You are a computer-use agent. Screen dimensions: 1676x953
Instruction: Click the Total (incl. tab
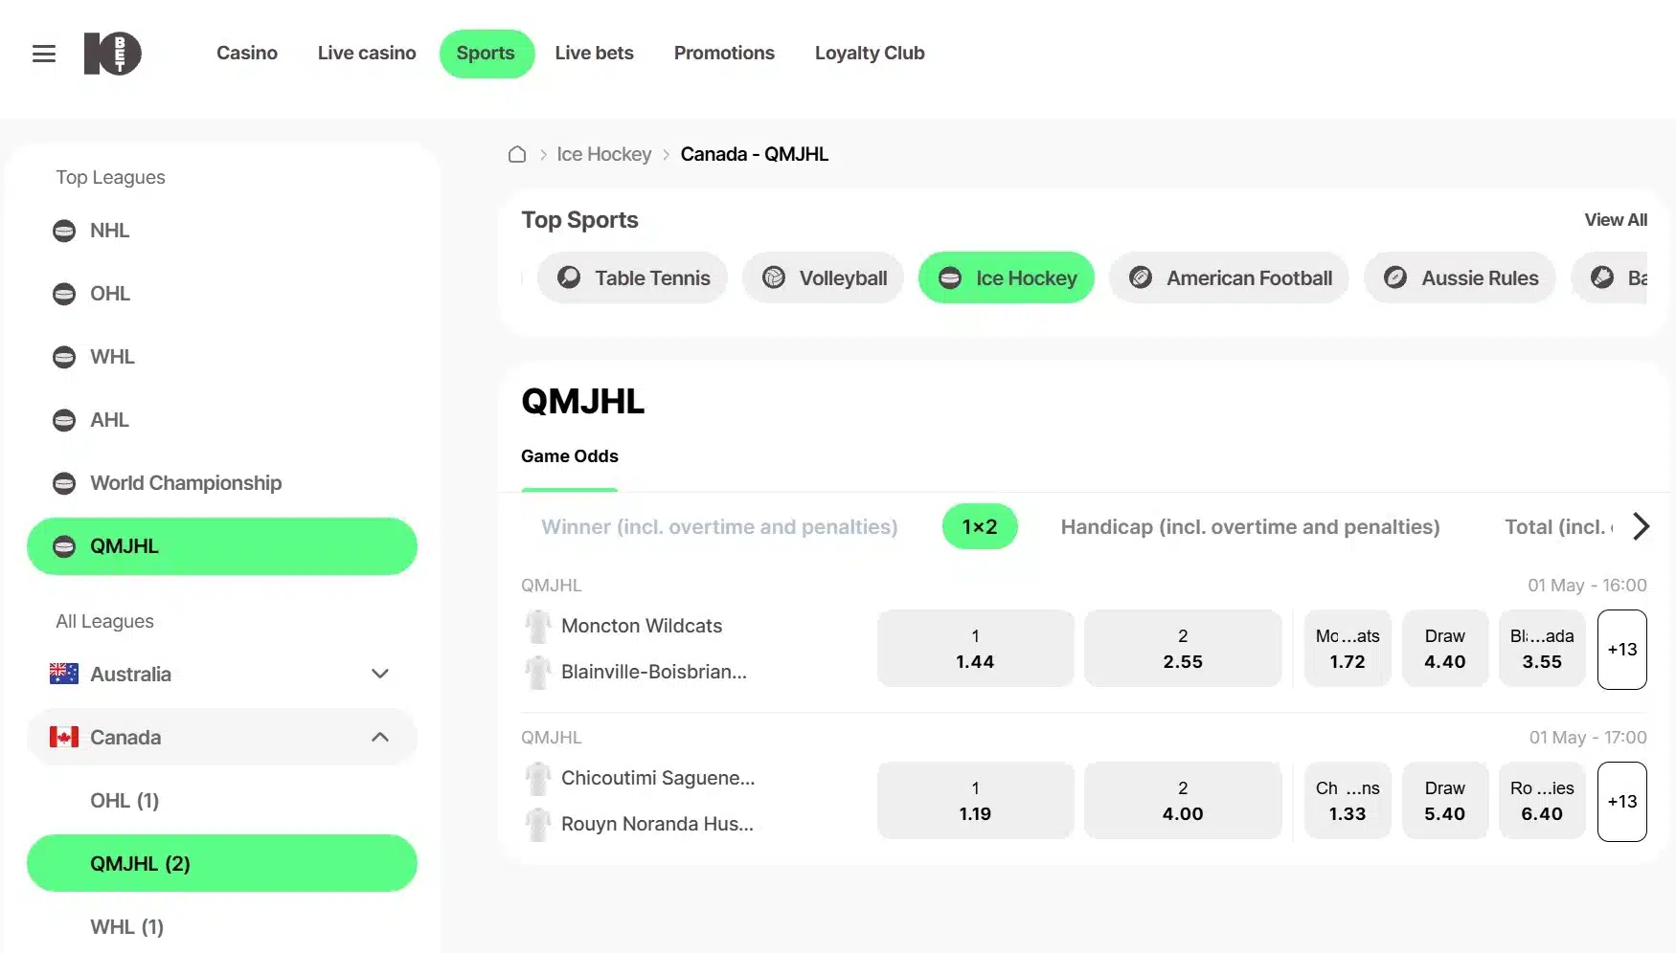click(1559, 527)
